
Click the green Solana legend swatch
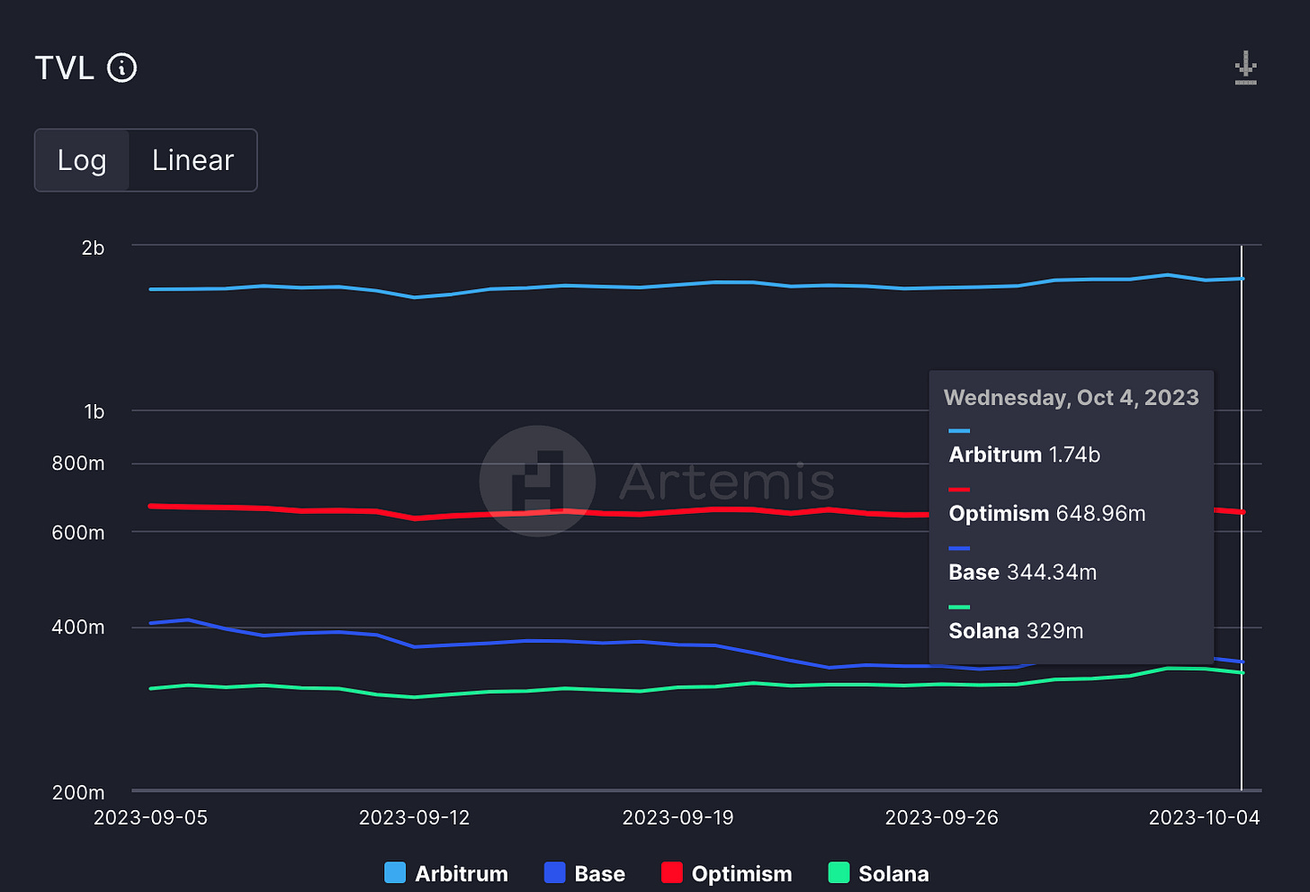tap(839, 872)
